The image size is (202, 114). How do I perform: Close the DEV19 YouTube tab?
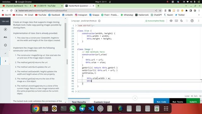click(x=62, y=6)
